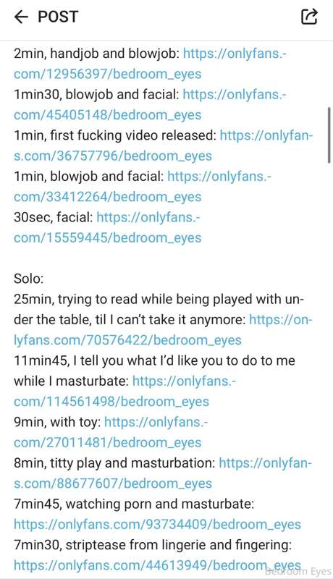The width and height of the screenshot is (333, 579).
Task: Visit the link ending 88677607/bedroom_eyes
Action: (113, 483)
